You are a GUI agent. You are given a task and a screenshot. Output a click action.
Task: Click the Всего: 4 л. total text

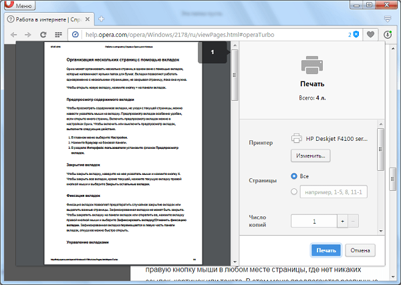(312, 98)
